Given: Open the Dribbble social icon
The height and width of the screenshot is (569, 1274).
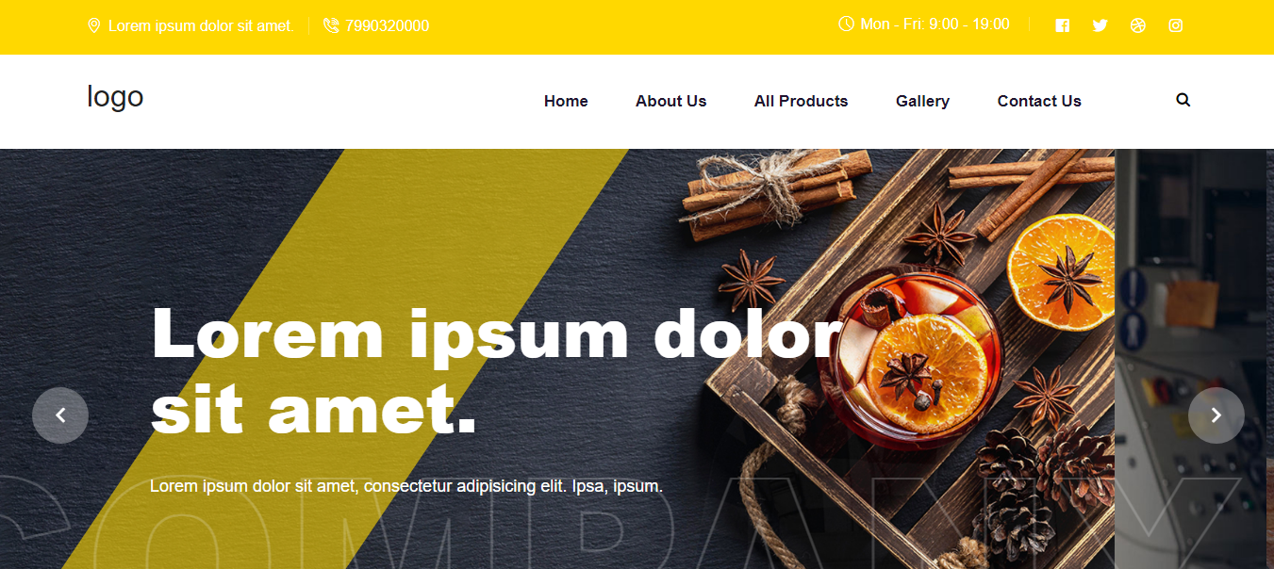Looking at the screenshot, I should pyautogui.click(x=1138, y=25).
